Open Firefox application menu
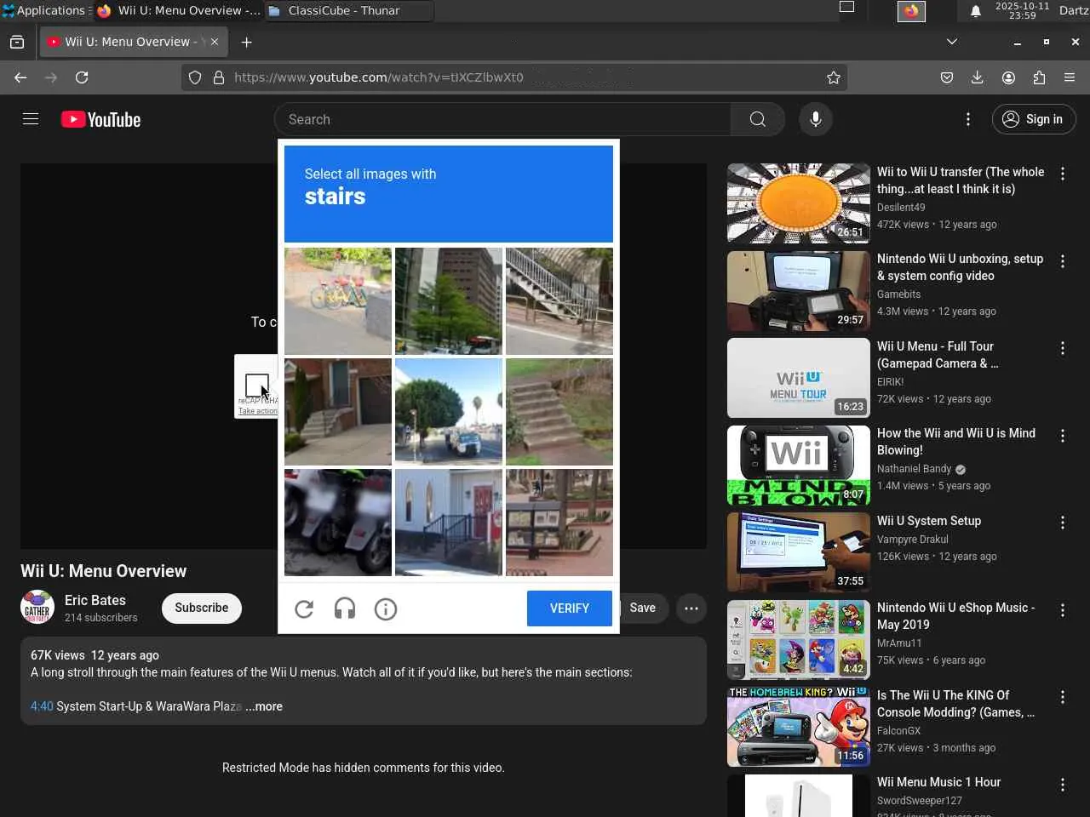The height and width of the screenshot is (817, 1090). coord(1070,77)
